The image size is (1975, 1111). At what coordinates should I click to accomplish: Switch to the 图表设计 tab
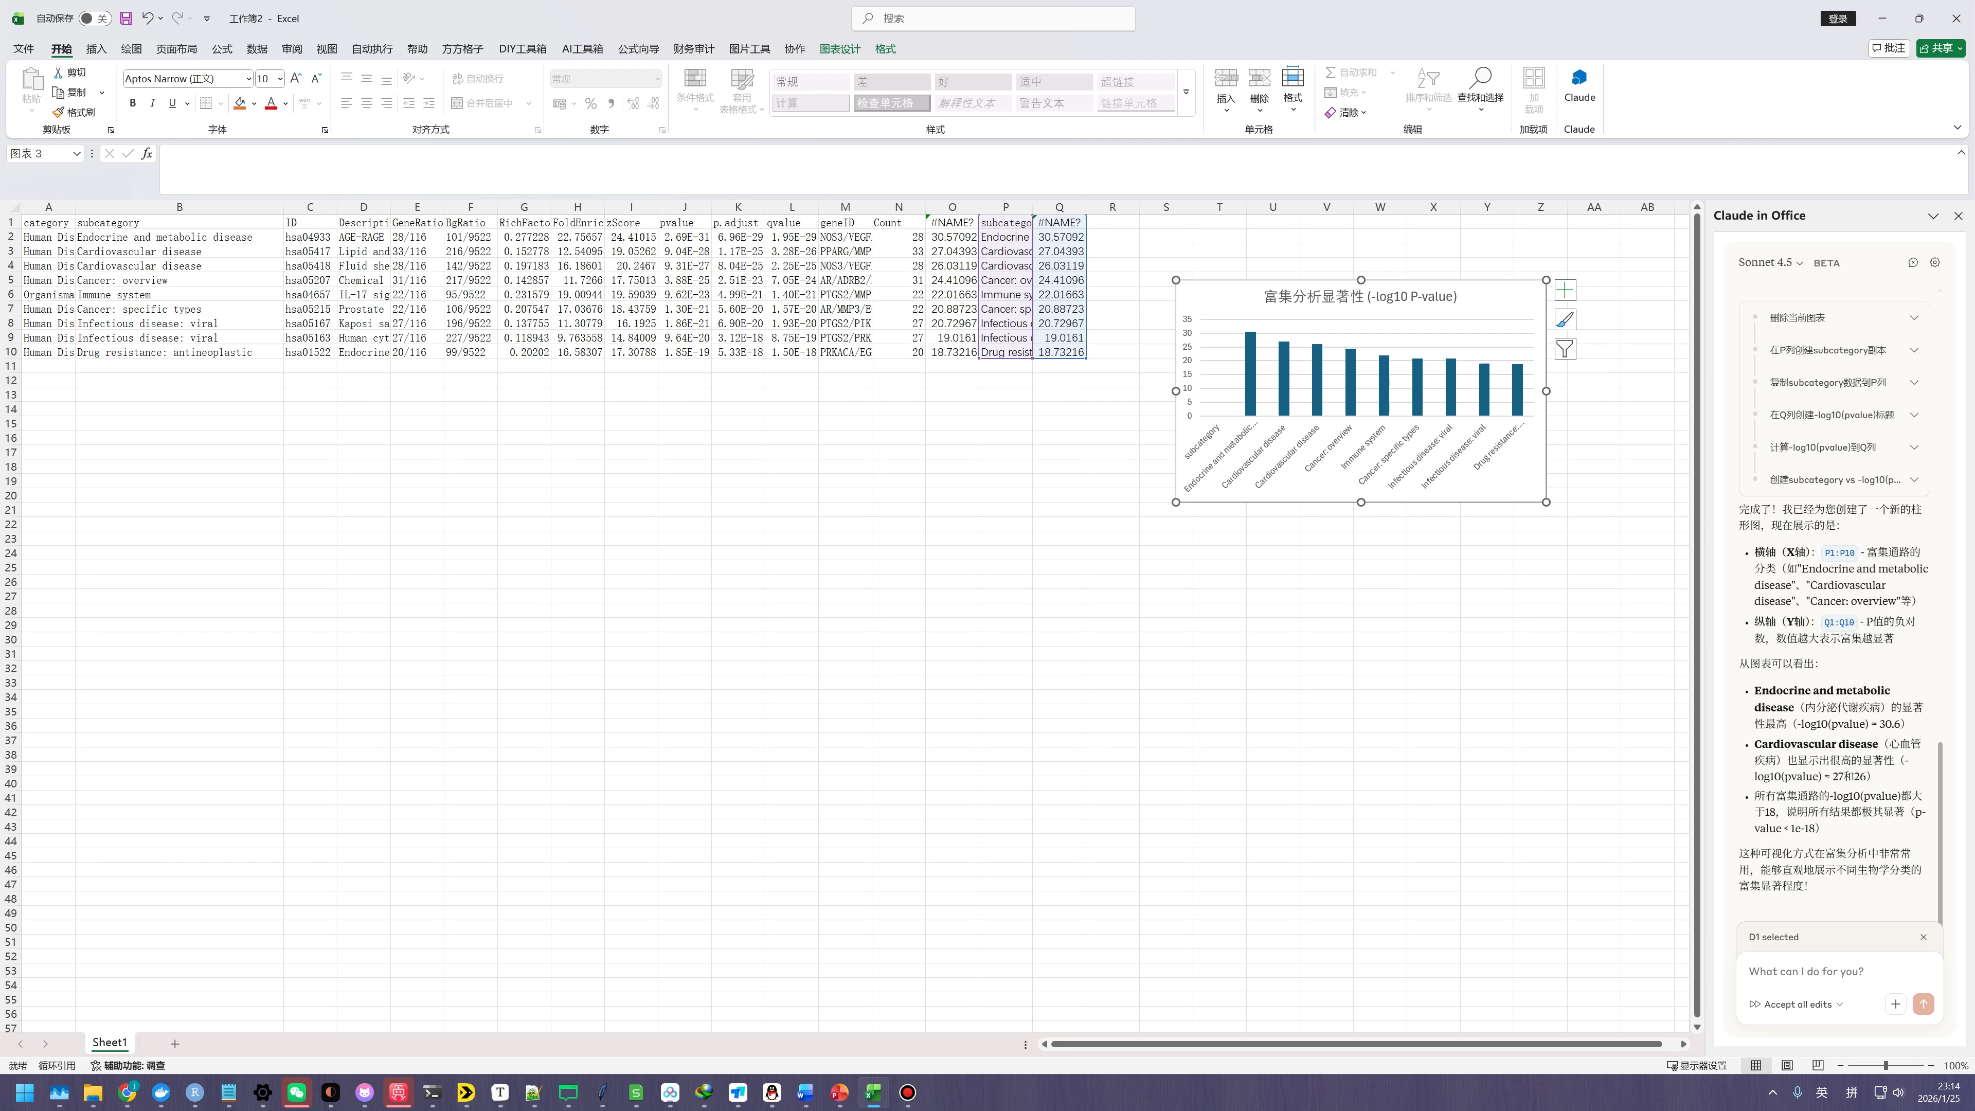pos(839,49)
